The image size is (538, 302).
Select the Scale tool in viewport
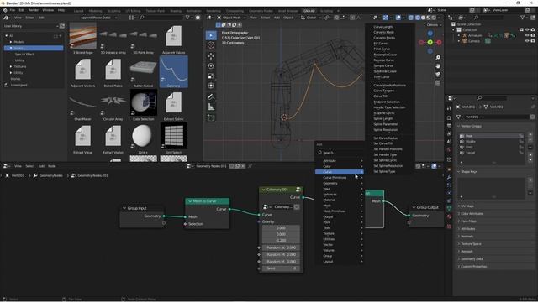tap(211, 75)
